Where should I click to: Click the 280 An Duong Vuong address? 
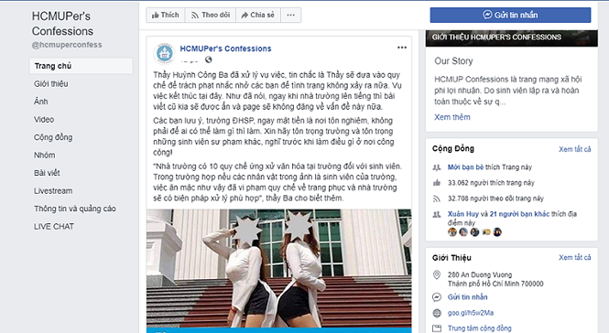[495, 279]
